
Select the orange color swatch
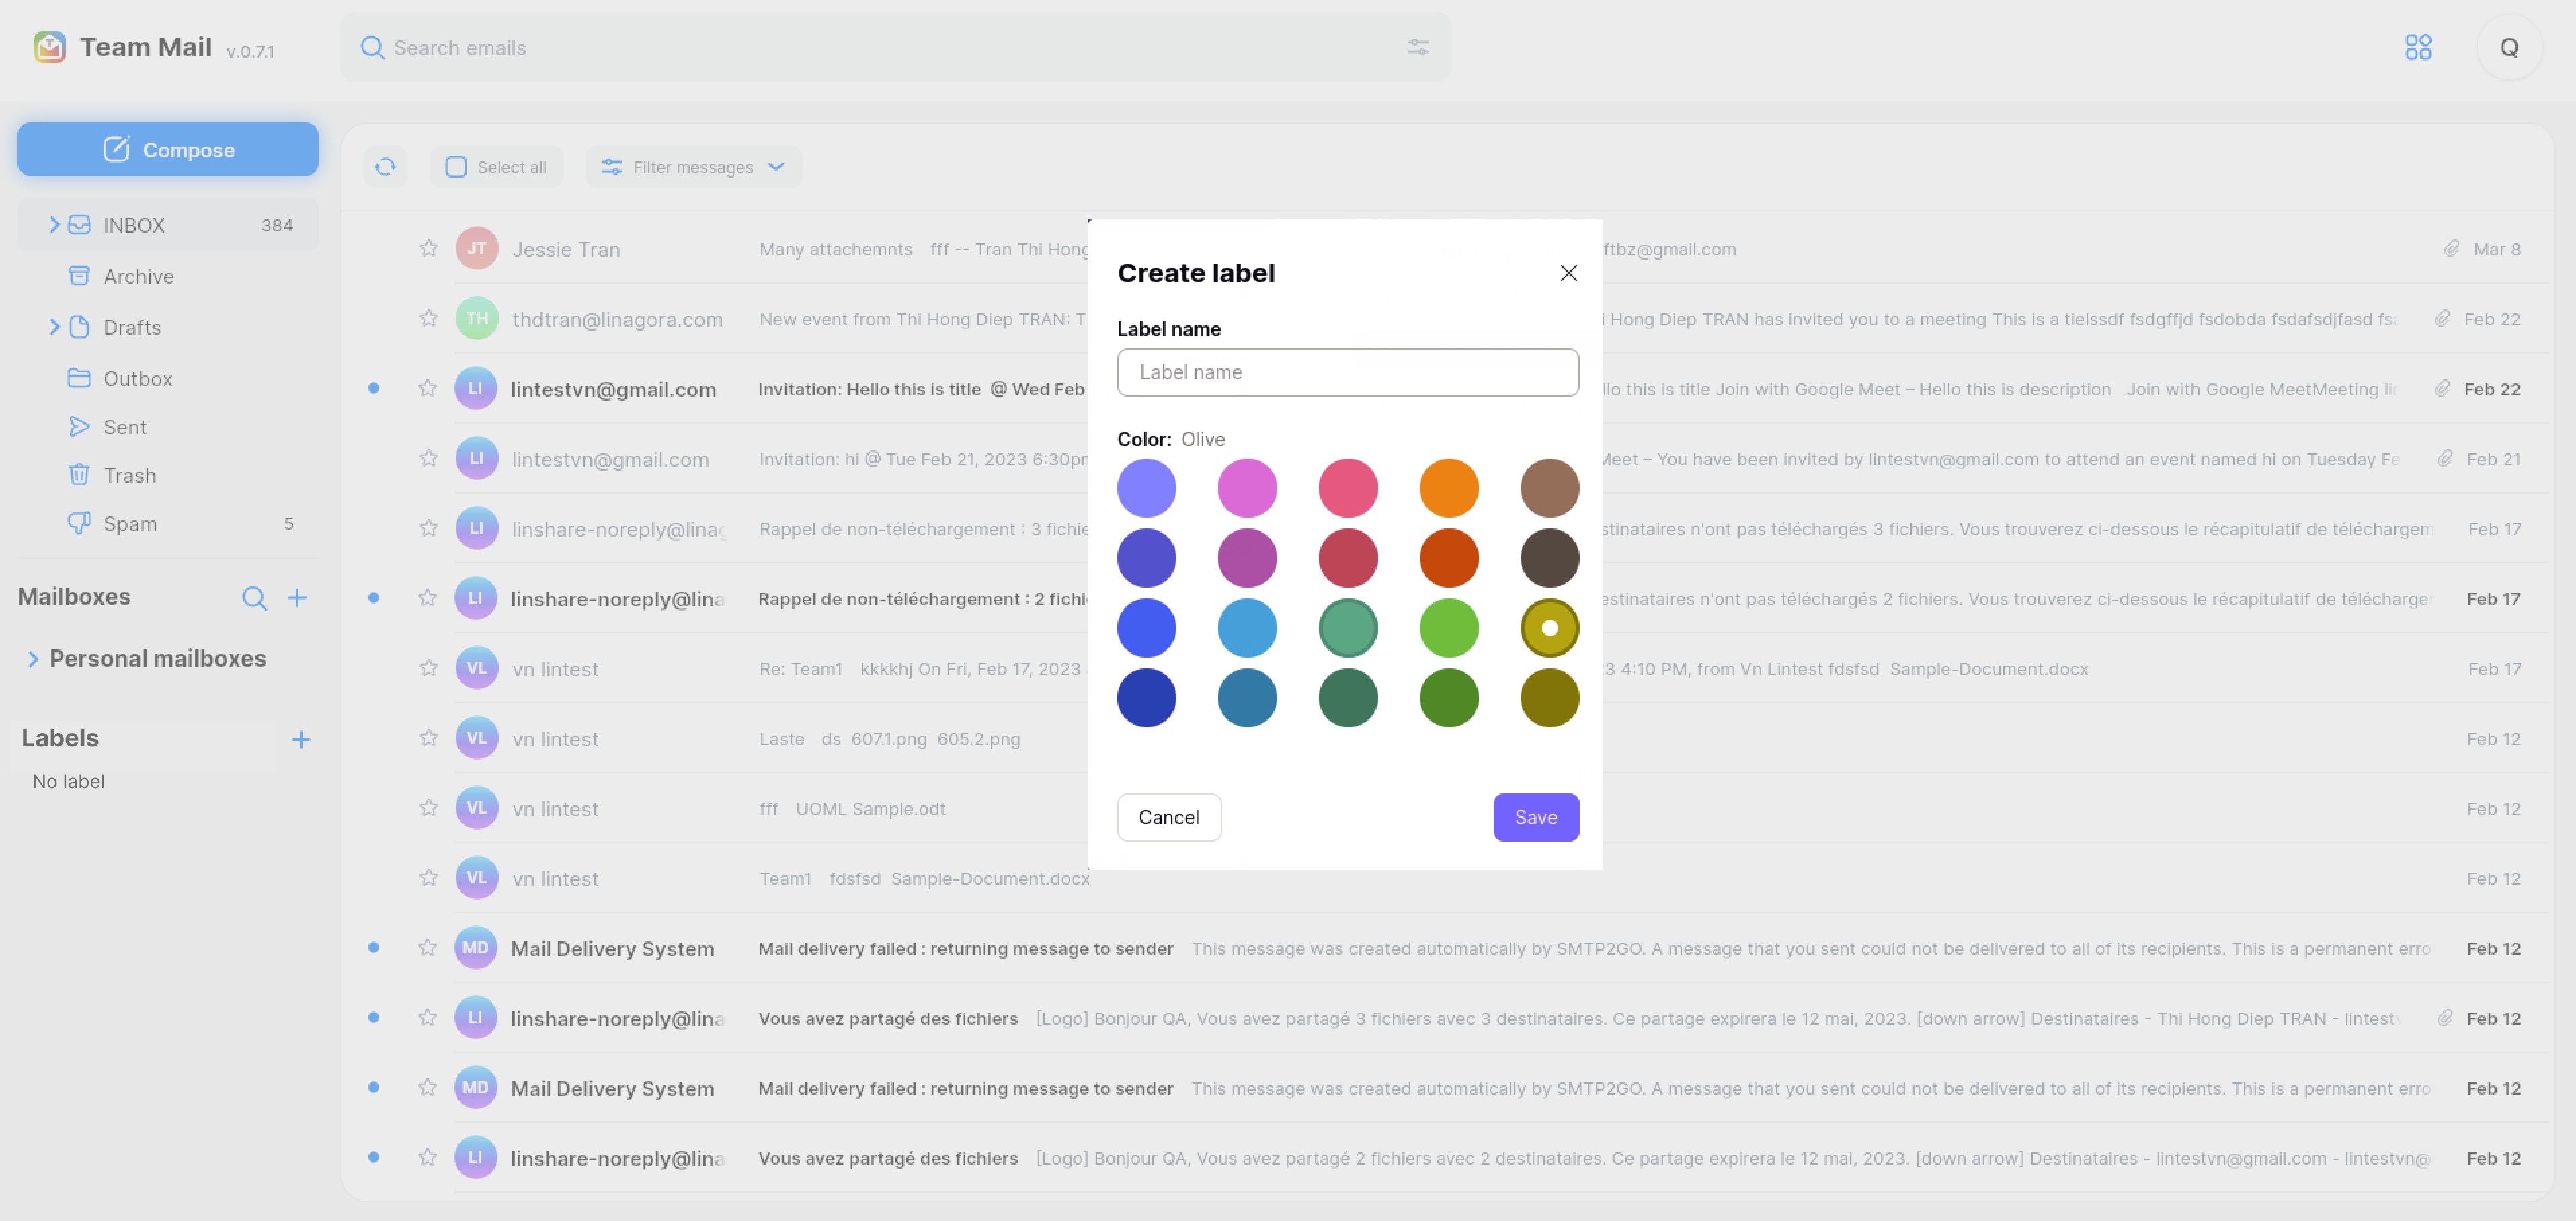pyautogui.click(x=1449, y=488)
